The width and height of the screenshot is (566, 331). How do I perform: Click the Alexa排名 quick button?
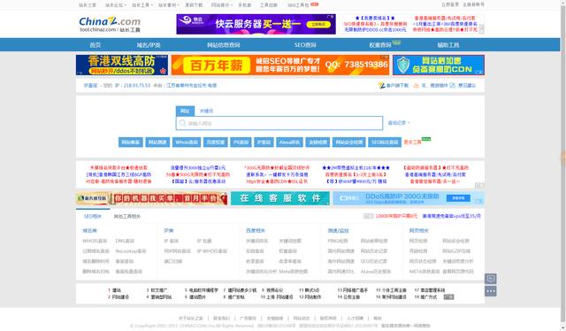pos(289,142)
